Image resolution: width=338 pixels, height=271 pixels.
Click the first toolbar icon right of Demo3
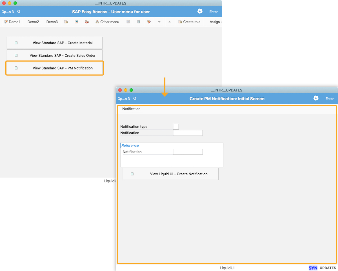pyautogui.click(x=66, y=22)
